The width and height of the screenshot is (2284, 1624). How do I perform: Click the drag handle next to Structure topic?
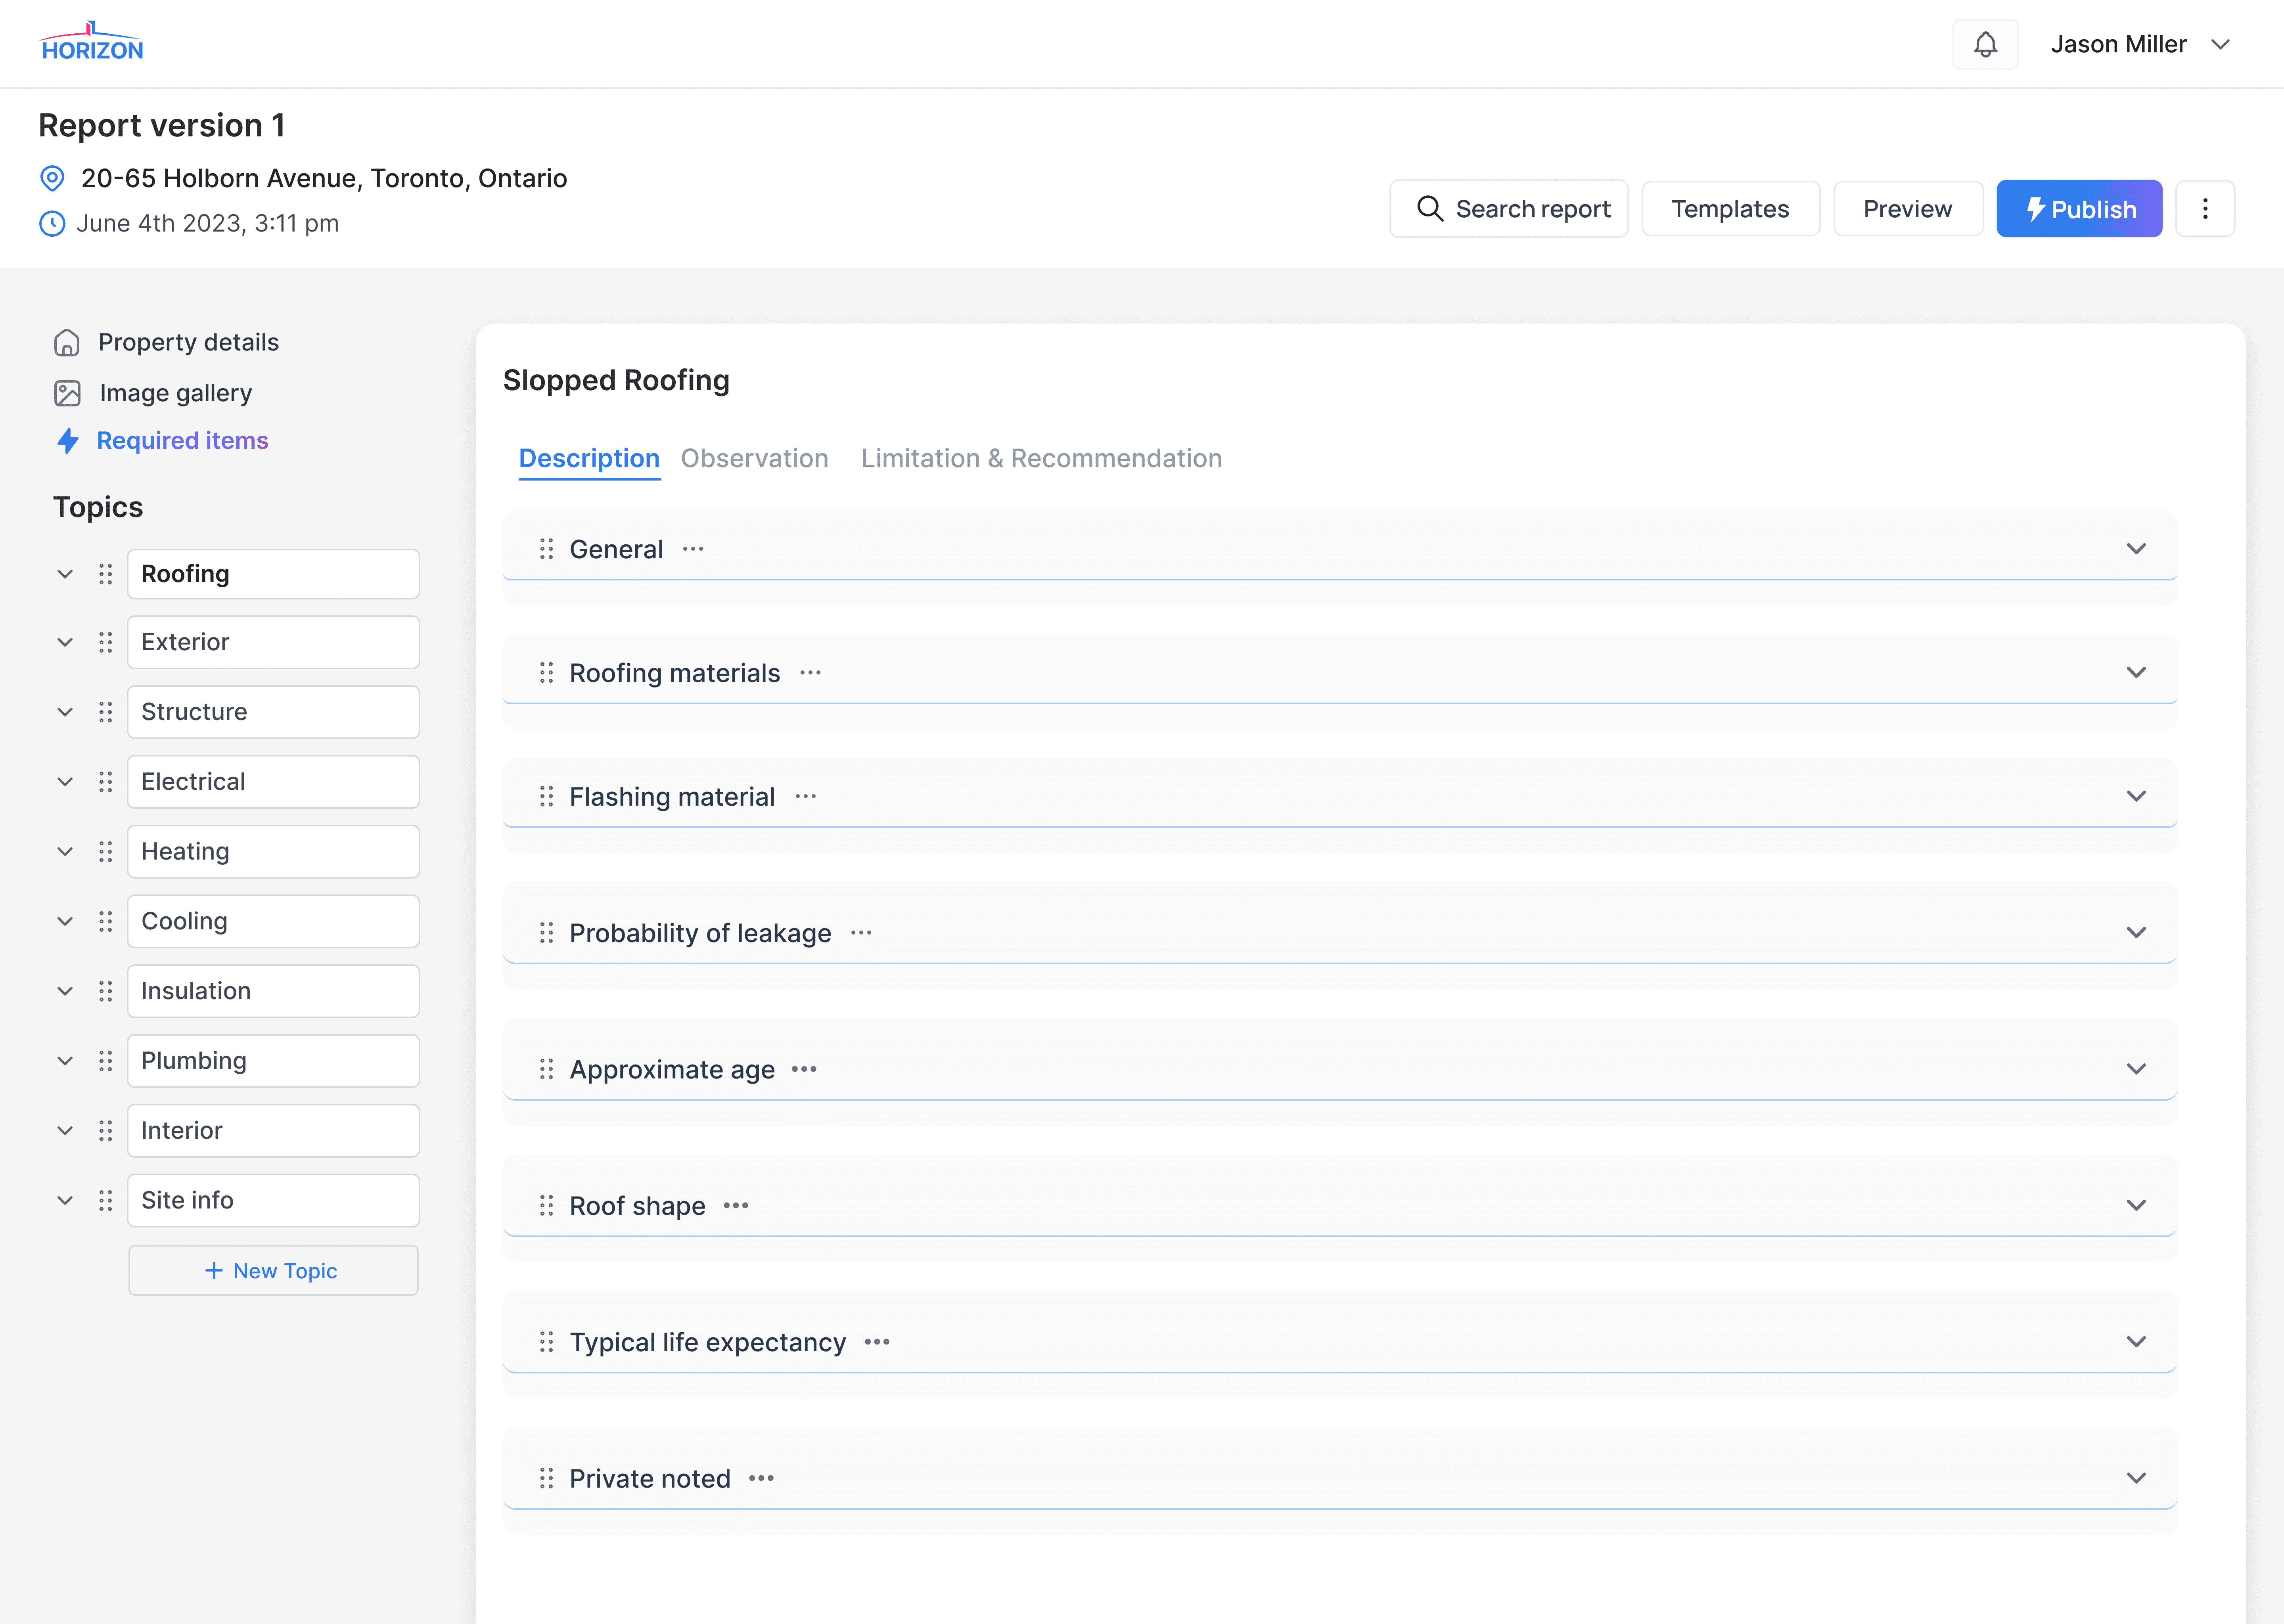[106, 712]
